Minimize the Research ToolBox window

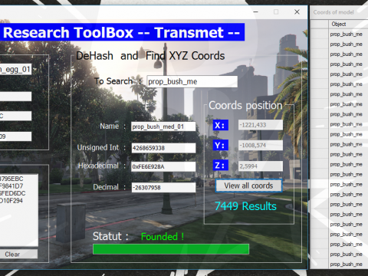click(x=255, y=11)
